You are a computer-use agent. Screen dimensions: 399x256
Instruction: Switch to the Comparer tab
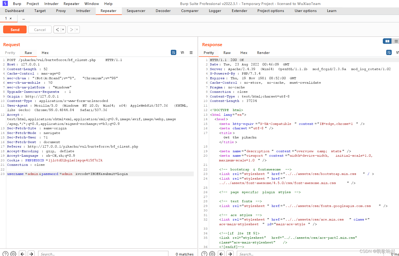(x=190, y=11)
